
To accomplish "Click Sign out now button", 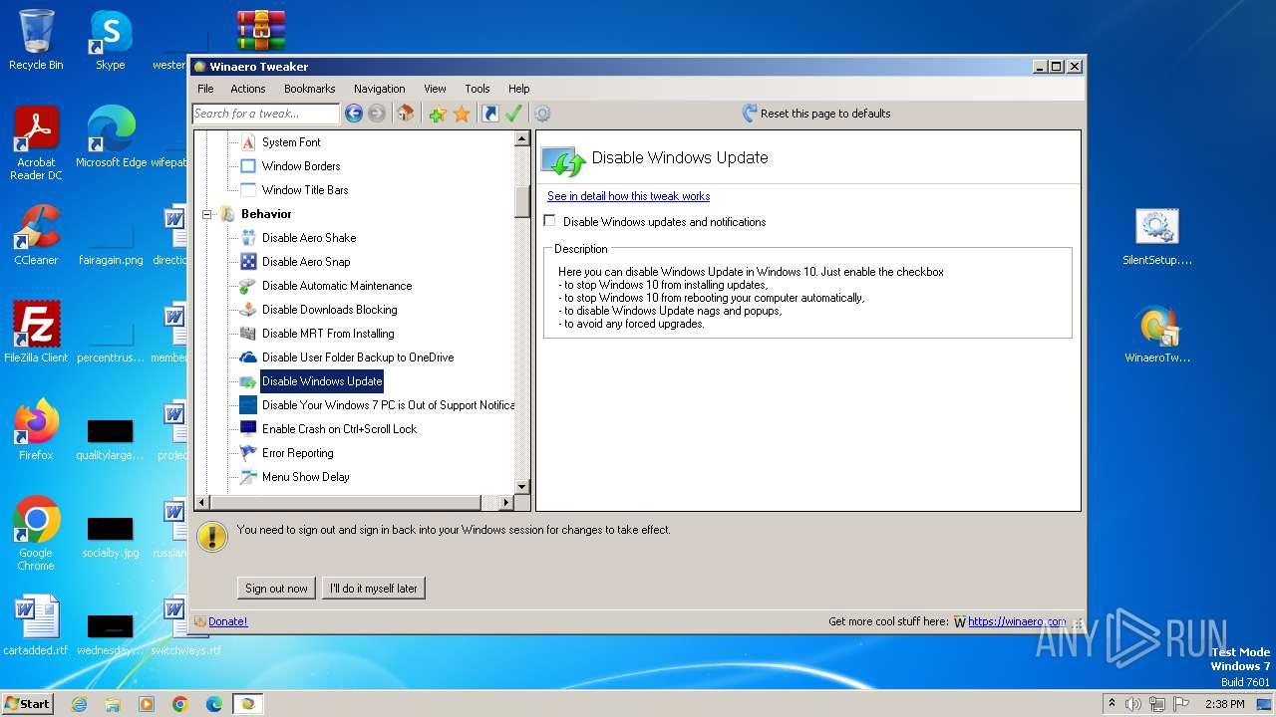I will [x=276, y=589].
